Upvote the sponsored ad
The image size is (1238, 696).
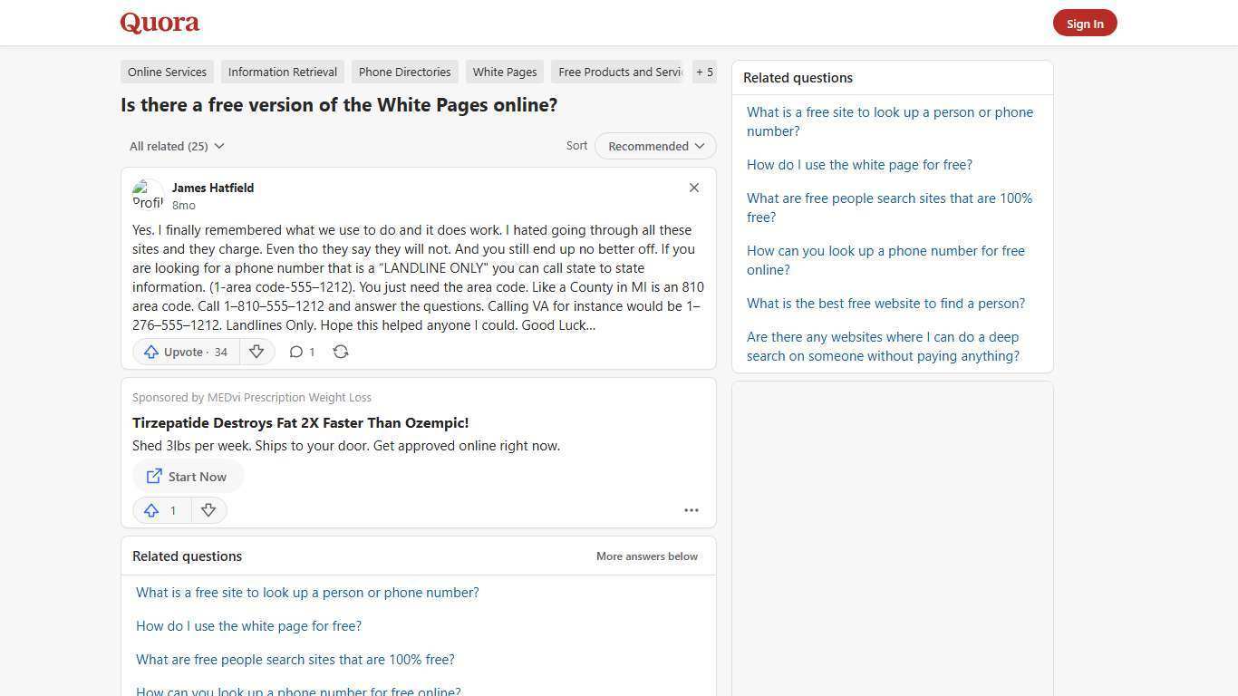[160, 510]
